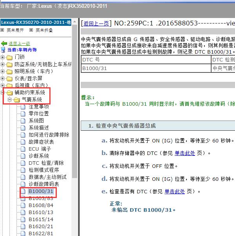Open the 注意事项 page
235x236 pixels.
[38, 107]
